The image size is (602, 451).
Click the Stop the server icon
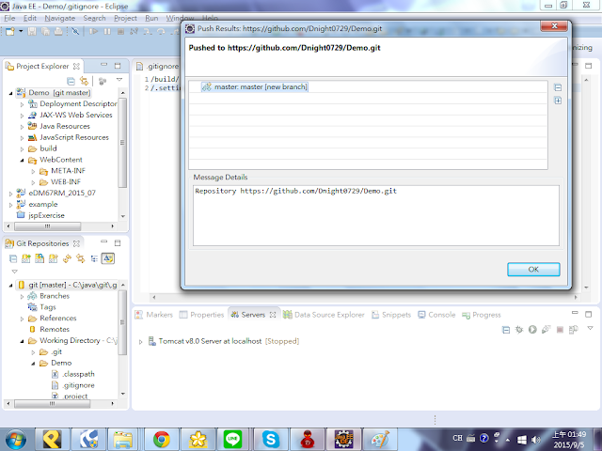point(560,330)
